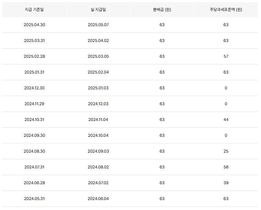Select the 2024.06.28 record date cell
The image size is (261, 210).
click(x=34, y=183)
